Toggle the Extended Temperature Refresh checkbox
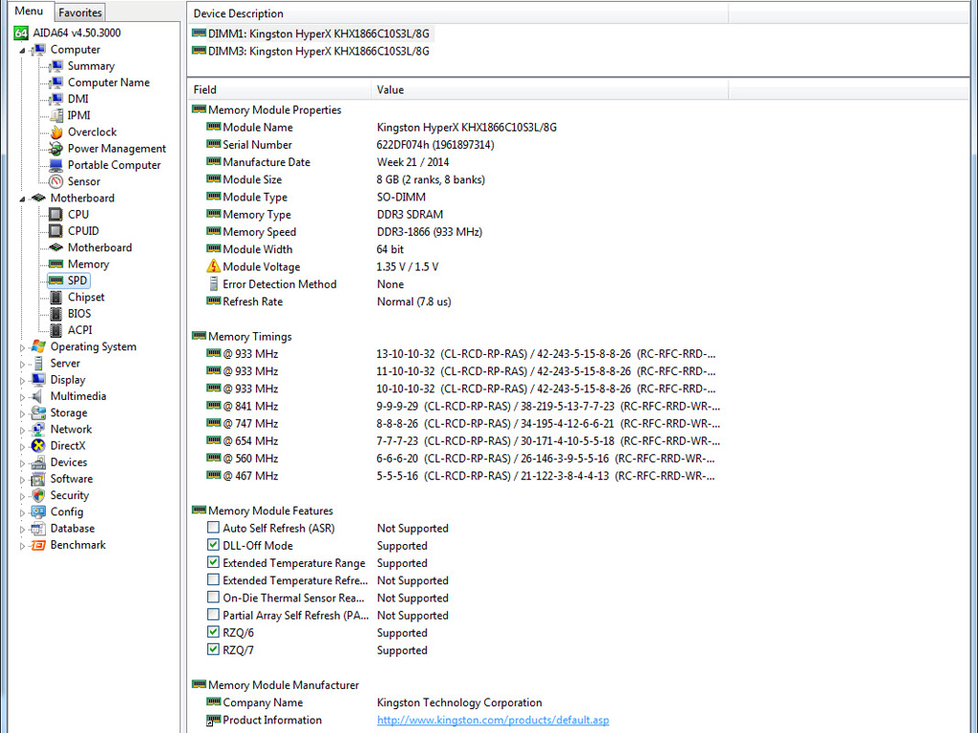The width and height of the screenshot is (978, 733). (x=213, y=580)
